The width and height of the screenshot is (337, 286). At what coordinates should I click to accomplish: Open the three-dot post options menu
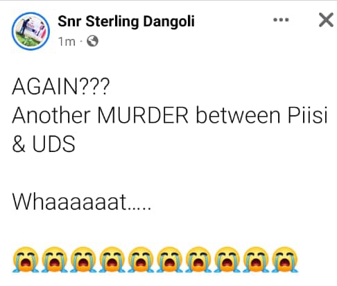[281, 20]
